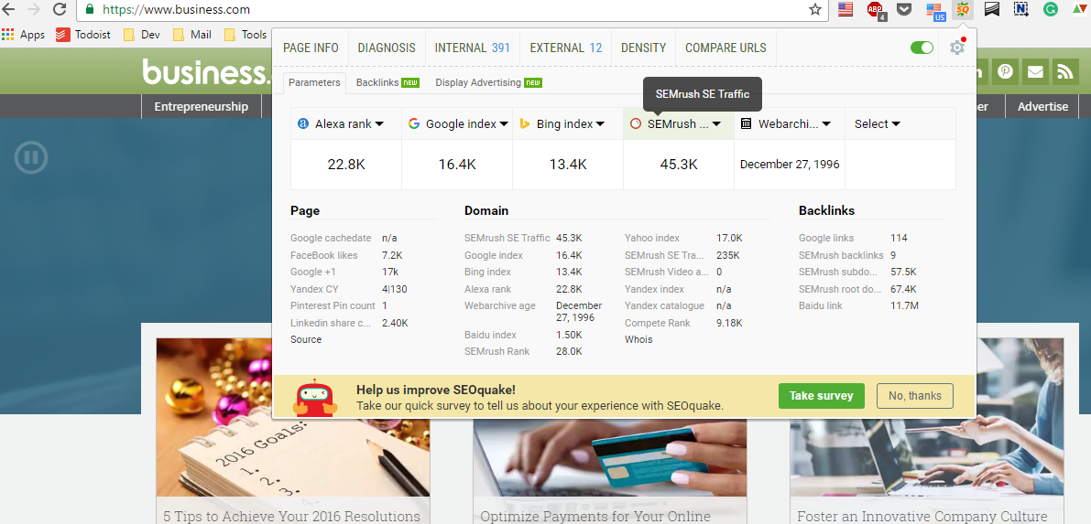
Task: Open the Entrepreneurship nav menu
Action: coord(202,106)
